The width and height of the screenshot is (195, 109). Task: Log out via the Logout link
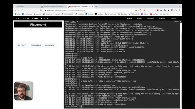[174, 18]
